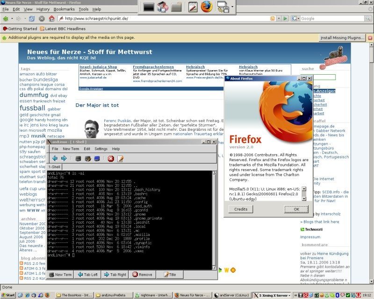Go to the Firefox home page icon
The image size is (374, 299).
(x=51, y=19)
